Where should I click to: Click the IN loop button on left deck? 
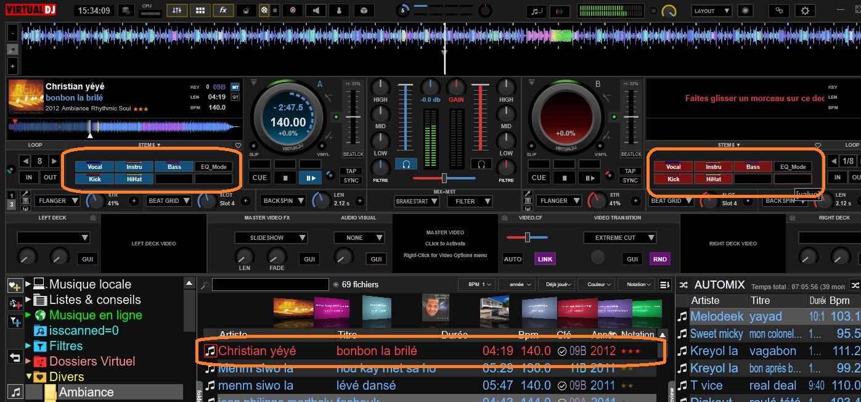28,178
